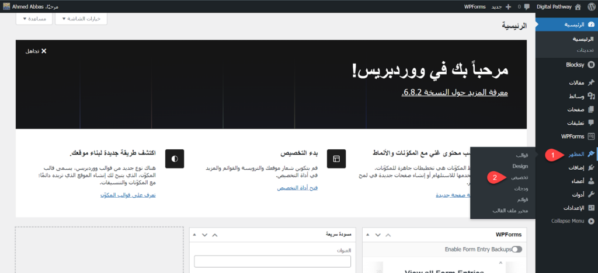Click the تعليقات (Comments) sidebar icon
This screenshot has height=273, width=598.
(x=591, y=123)
